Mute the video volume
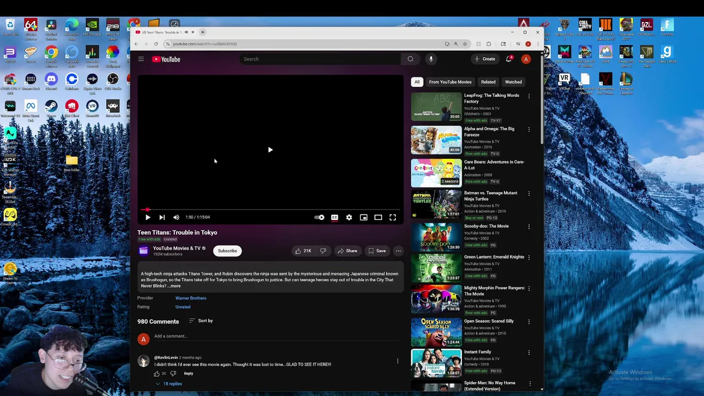 pyautogui.click(x=176, y=217)
